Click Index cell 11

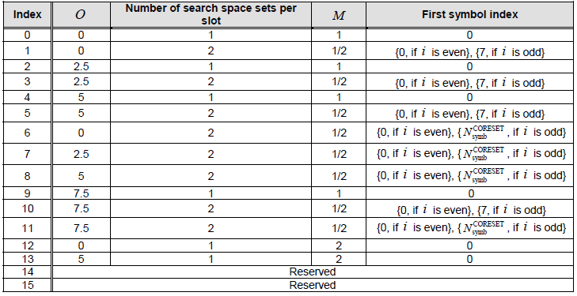[x=27, y=228]
